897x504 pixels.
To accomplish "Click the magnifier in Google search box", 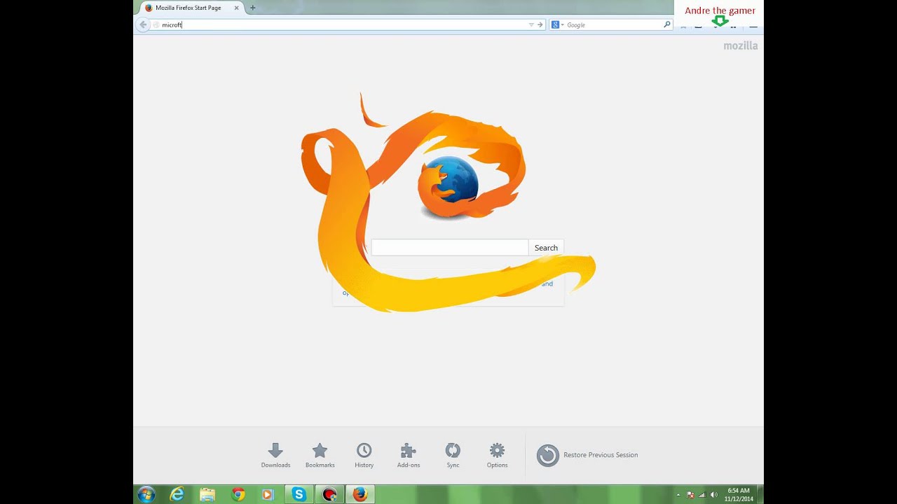I will pos(667,24).
